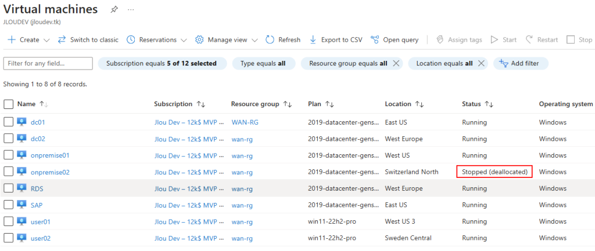Image resolution: width=595 pixels, height=251 pixels.
Task: Open the user02 virtual machine link
Action: point(41,238)
